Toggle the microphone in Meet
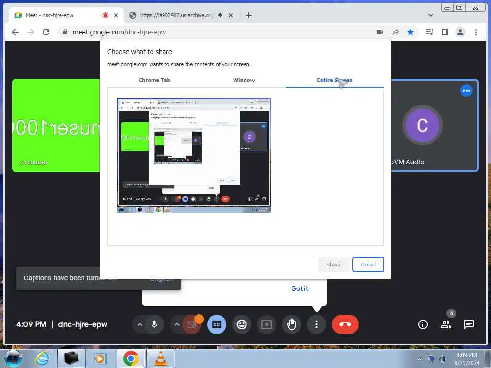 point(154,324)
